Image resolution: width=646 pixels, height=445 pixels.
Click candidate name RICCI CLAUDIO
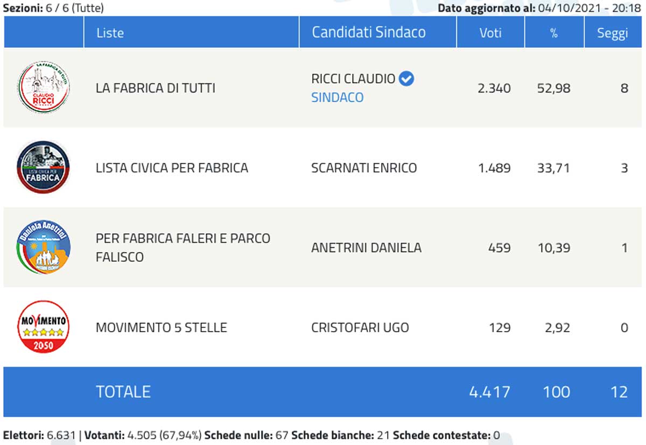click(x=353, y=79)
